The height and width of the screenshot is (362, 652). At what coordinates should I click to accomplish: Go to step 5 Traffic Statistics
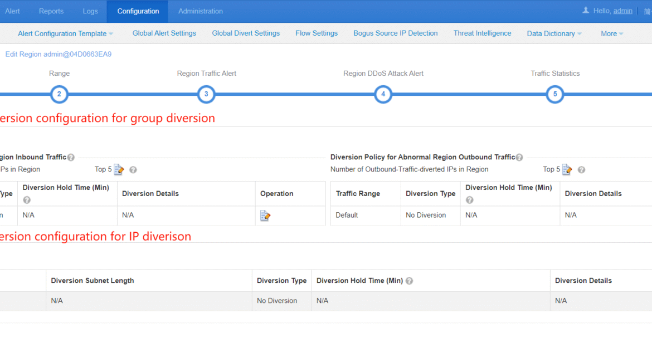click(x=555, y=94)
